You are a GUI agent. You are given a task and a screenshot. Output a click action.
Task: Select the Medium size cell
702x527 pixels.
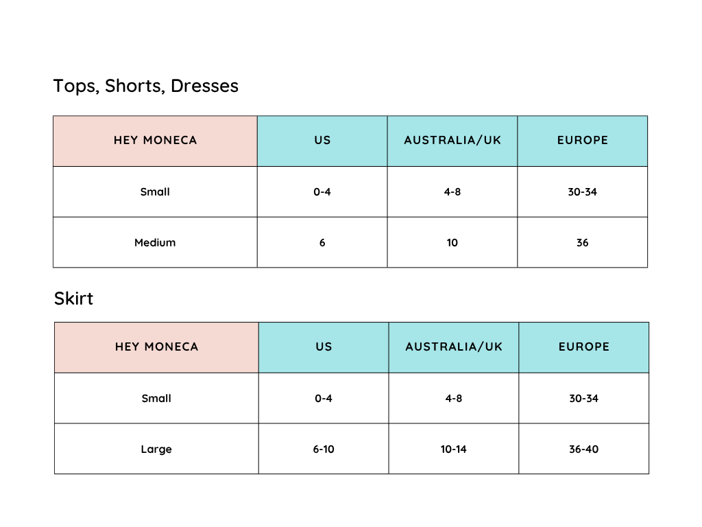155,242
